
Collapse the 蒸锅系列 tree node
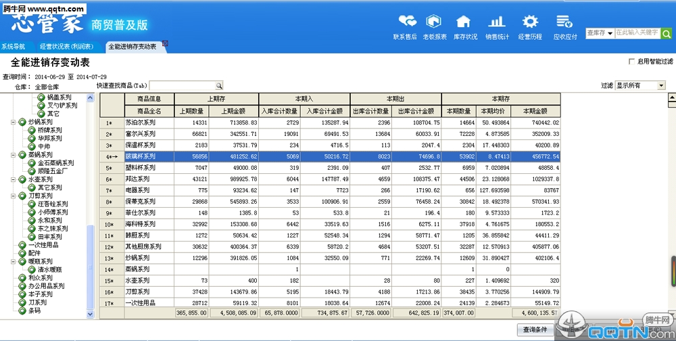[13, 154]
